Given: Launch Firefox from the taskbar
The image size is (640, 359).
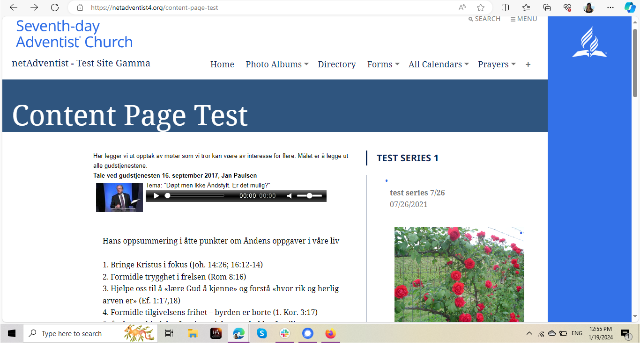Looking at the screenshot, I should click(x=331, y=333).
